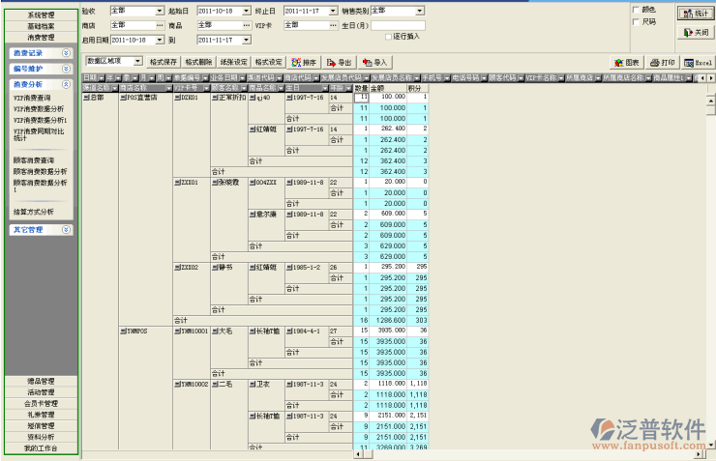Enable the 颜色 checkbox
Viewport: 716px width, 461px height.
(x=636, y=10)
